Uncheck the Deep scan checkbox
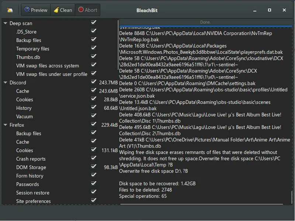The width and height of the screenshot is (295, 221). click(94, 22)
